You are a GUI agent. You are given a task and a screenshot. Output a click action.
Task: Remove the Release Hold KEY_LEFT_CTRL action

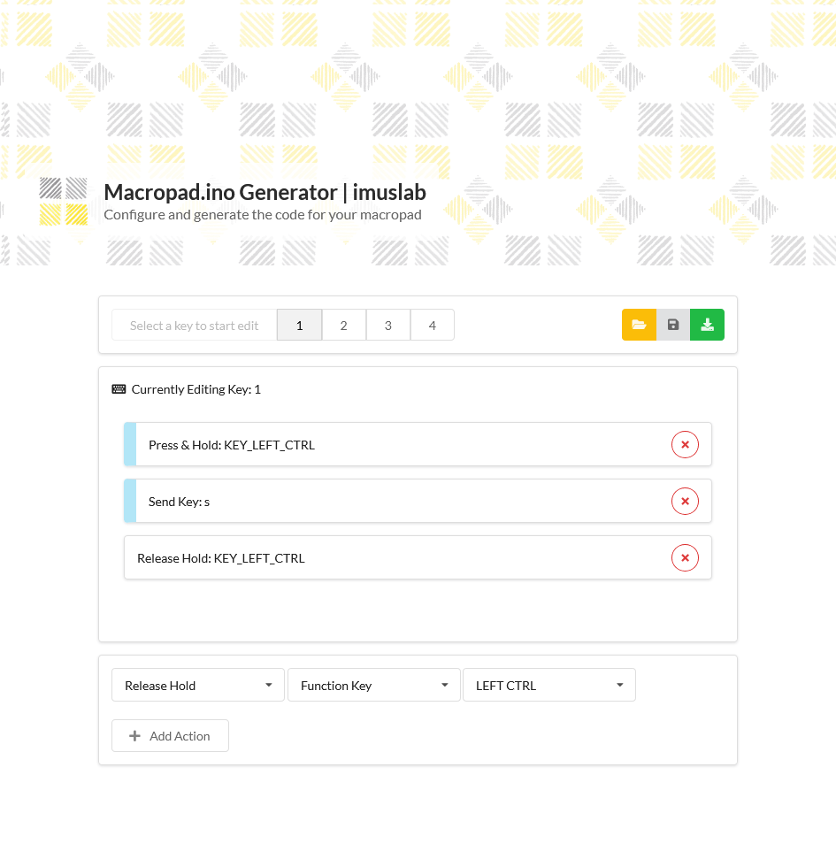tap(685, 557)
